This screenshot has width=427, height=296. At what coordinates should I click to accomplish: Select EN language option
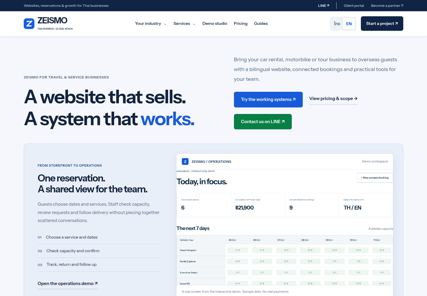pos(349,24)
